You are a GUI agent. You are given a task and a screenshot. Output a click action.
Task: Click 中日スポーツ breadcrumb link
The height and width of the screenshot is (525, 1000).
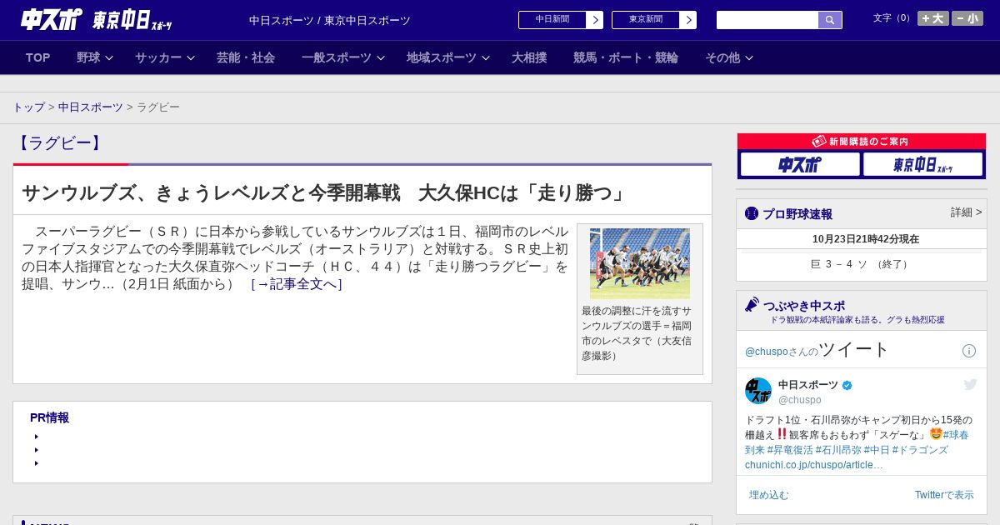(91, 107)
